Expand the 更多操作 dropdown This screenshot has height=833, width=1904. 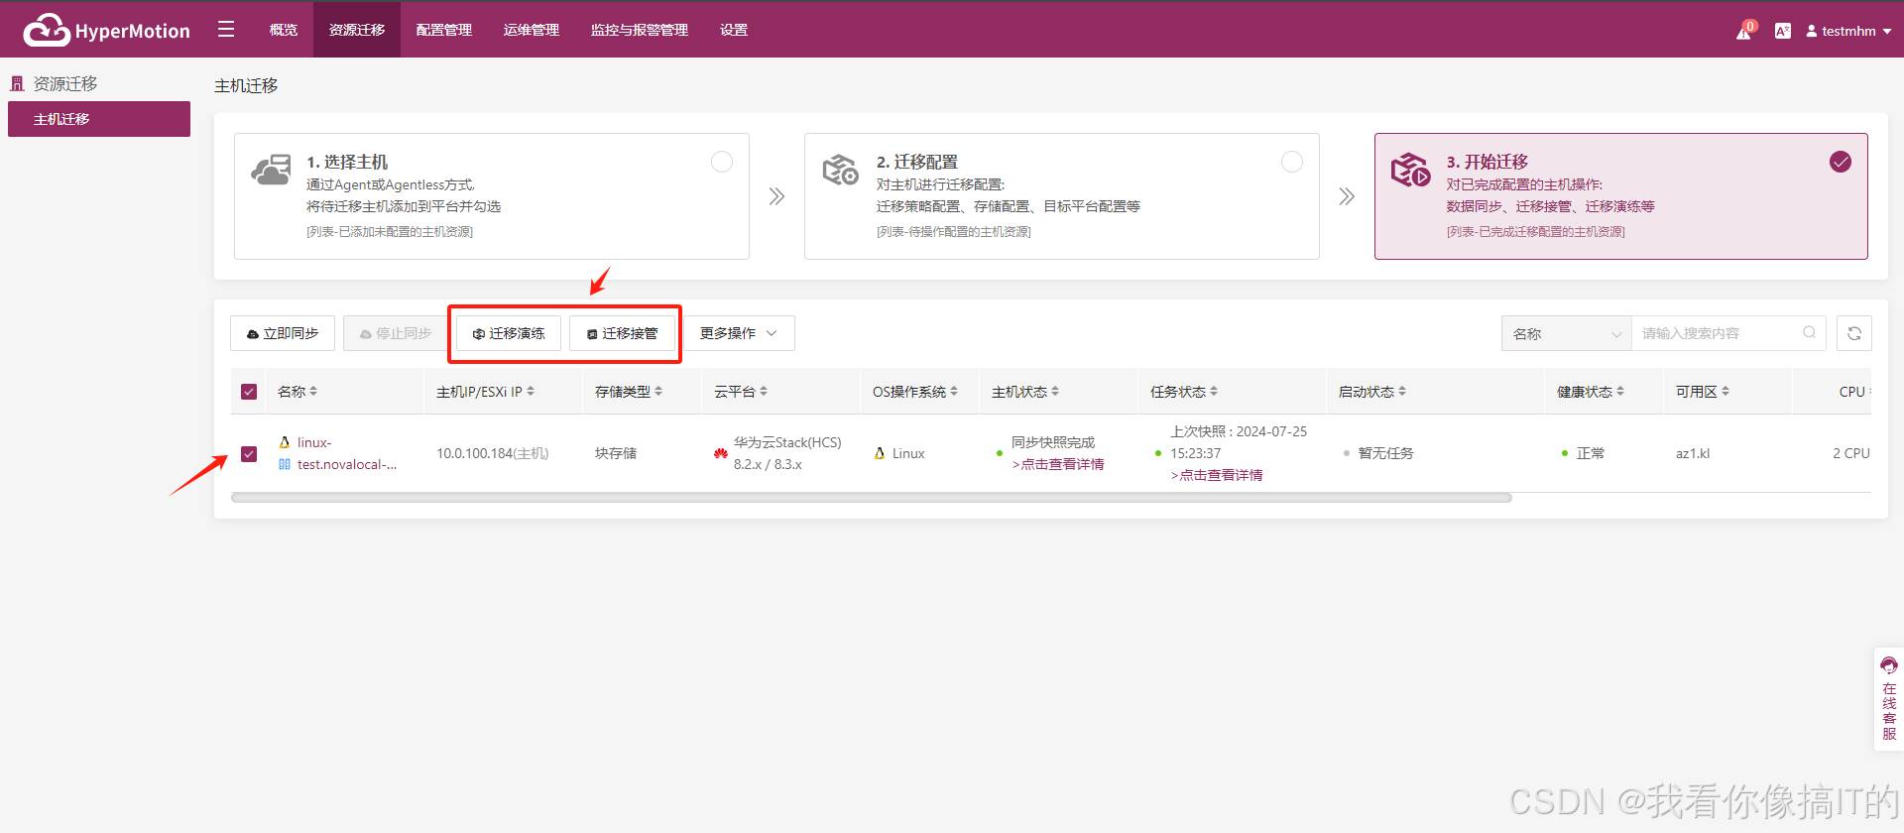coord(738,333)
